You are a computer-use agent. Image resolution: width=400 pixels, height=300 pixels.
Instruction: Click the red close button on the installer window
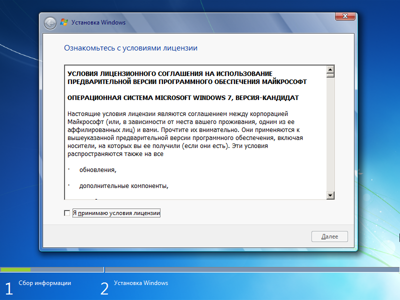coord(345,16)
